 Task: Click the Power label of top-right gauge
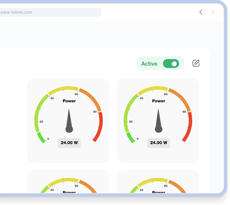tap(158, 101)
